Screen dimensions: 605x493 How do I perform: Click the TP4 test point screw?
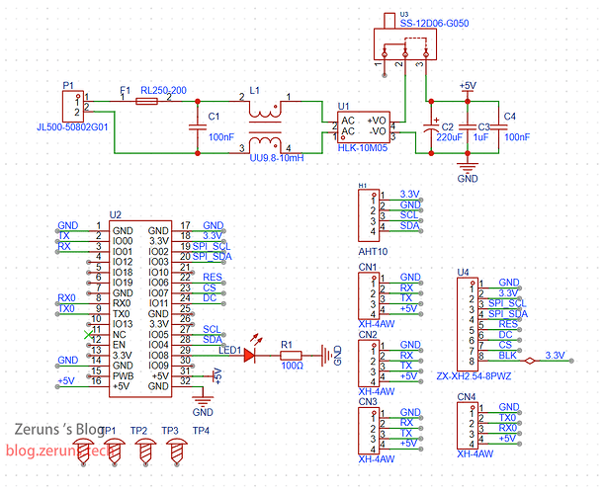179,452
